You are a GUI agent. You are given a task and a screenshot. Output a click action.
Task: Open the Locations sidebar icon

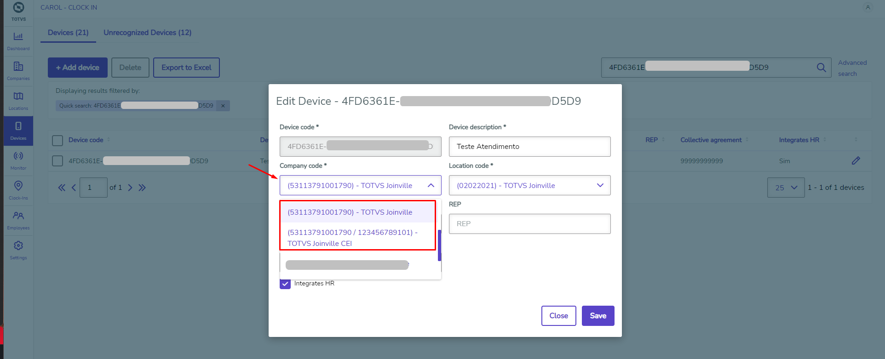click(x=18, y=100)
